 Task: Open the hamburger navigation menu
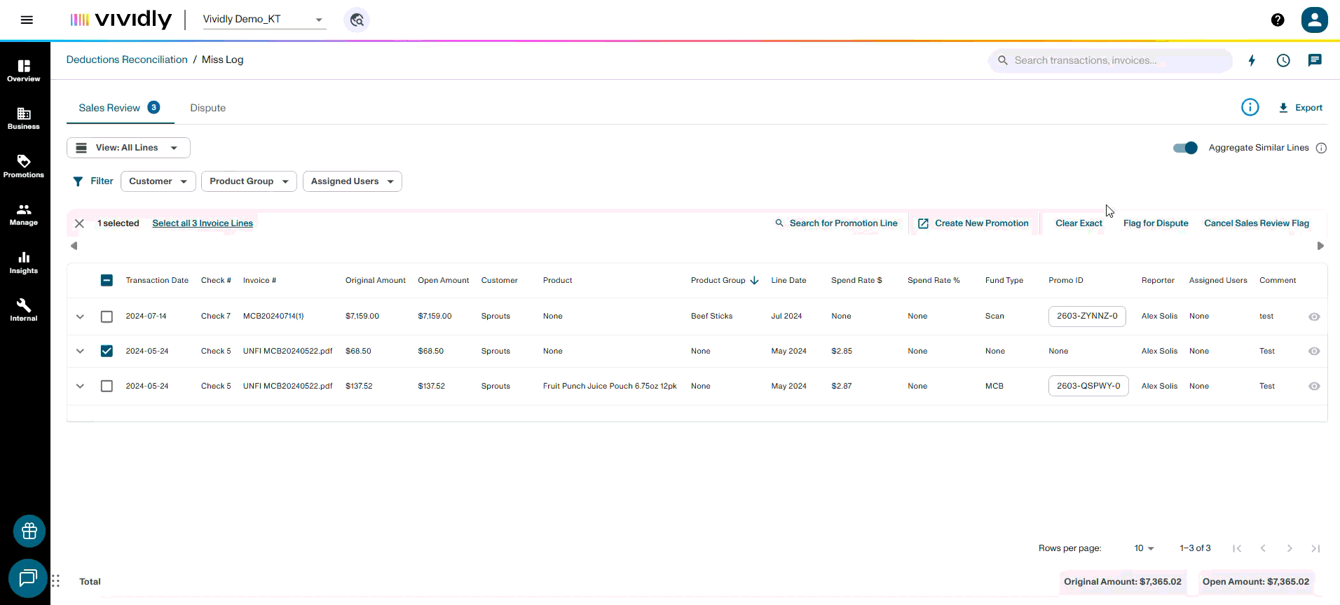coord(27,20)
